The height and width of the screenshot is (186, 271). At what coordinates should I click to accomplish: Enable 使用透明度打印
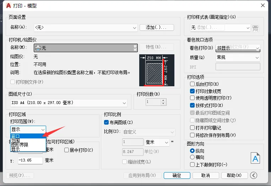[x=192, y=98]
